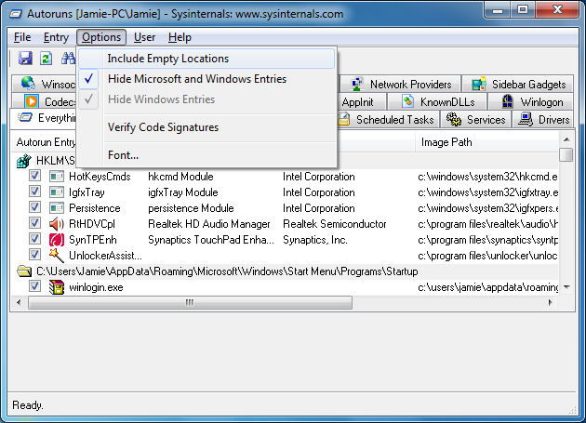Click the IgfxTray entry icon
The image size is (586, 423).
point(57,192)
